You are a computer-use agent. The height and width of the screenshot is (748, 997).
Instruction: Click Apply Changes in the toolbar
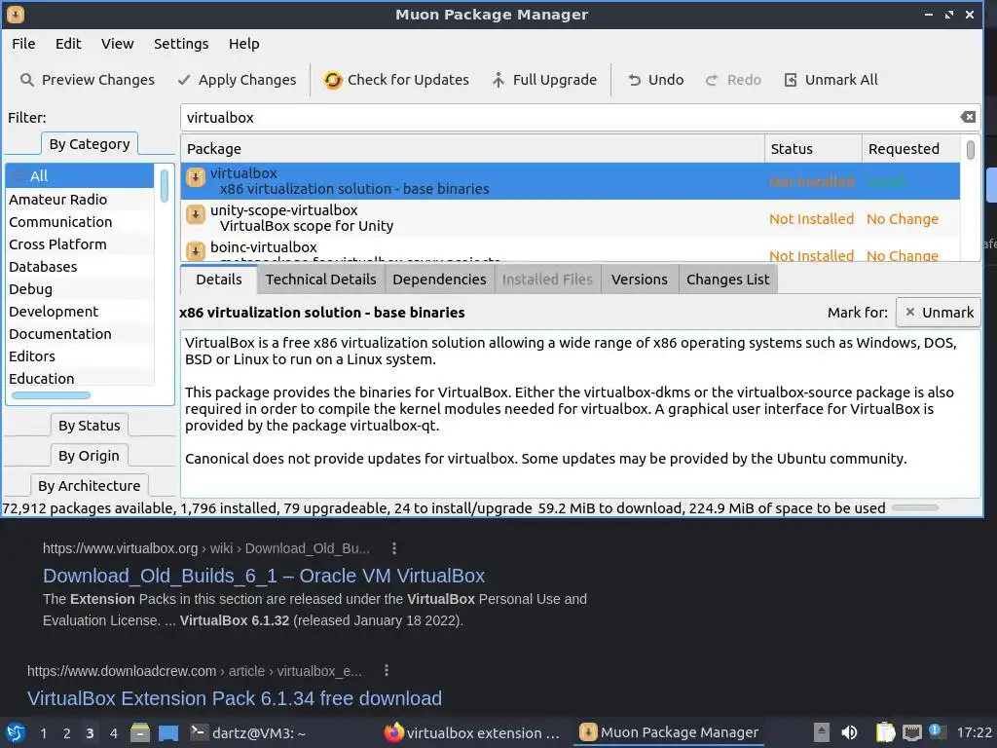pyautogui.click(x=237, y=80)
